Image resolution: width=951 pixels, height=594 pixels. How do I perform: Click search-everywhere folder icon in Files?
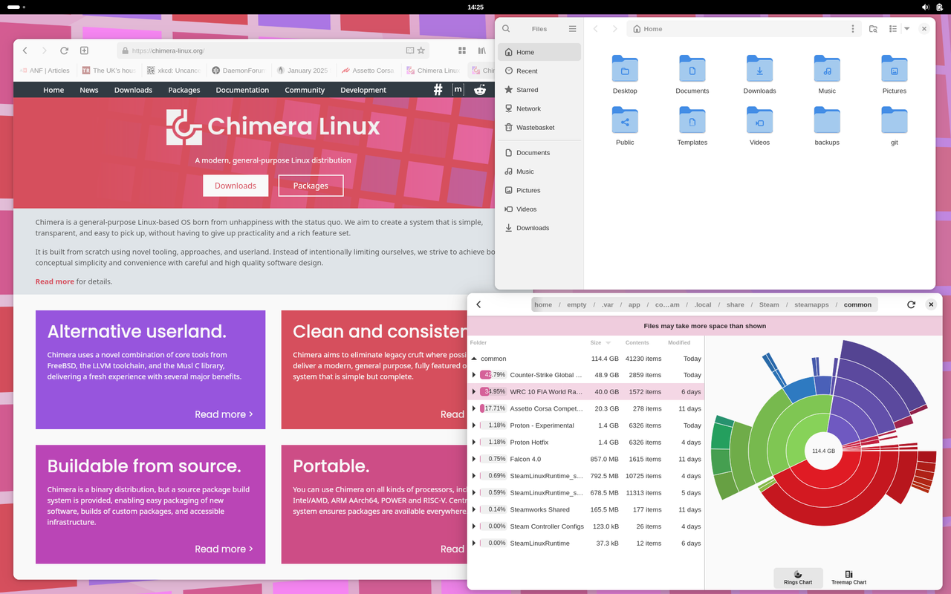coord(873,29)
